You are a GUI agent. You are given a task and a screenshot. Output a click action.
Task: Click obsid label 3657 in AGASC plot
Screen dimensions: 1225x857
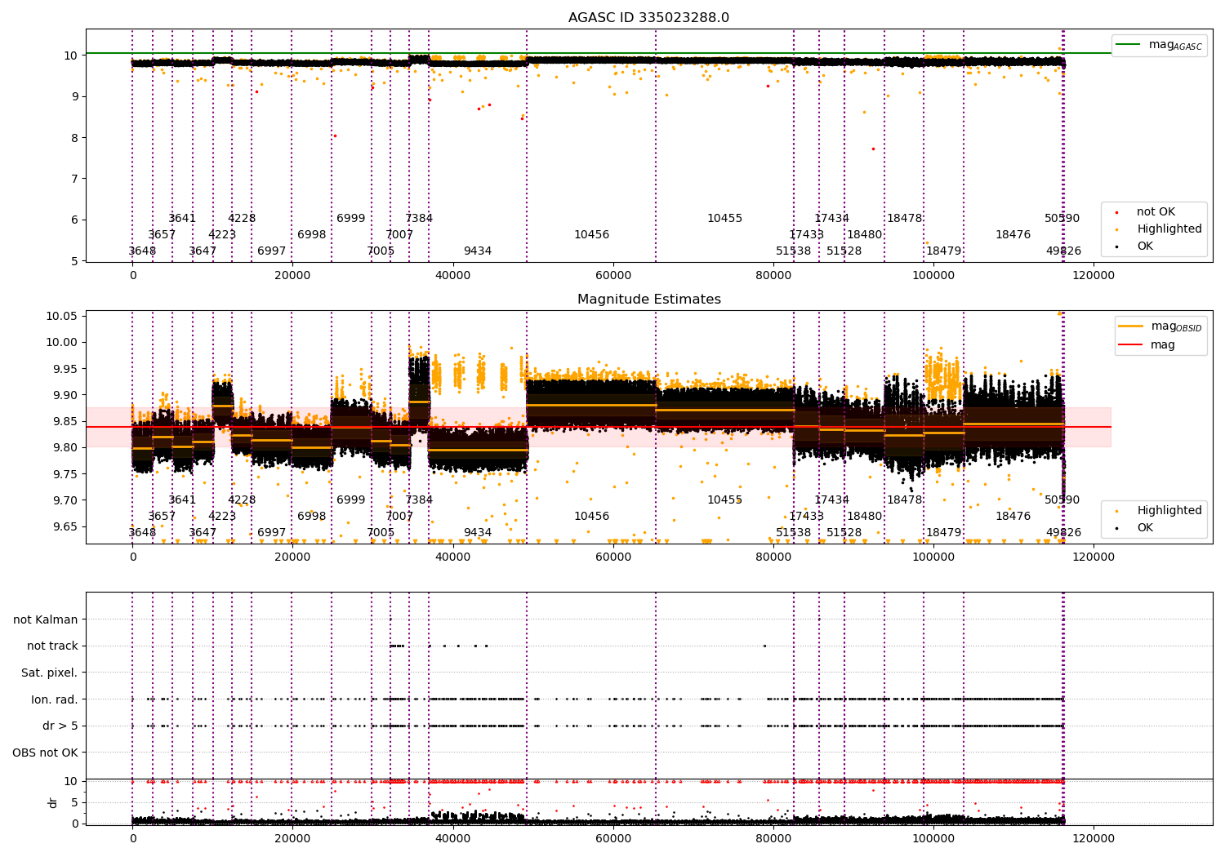[x=162, y=235]
